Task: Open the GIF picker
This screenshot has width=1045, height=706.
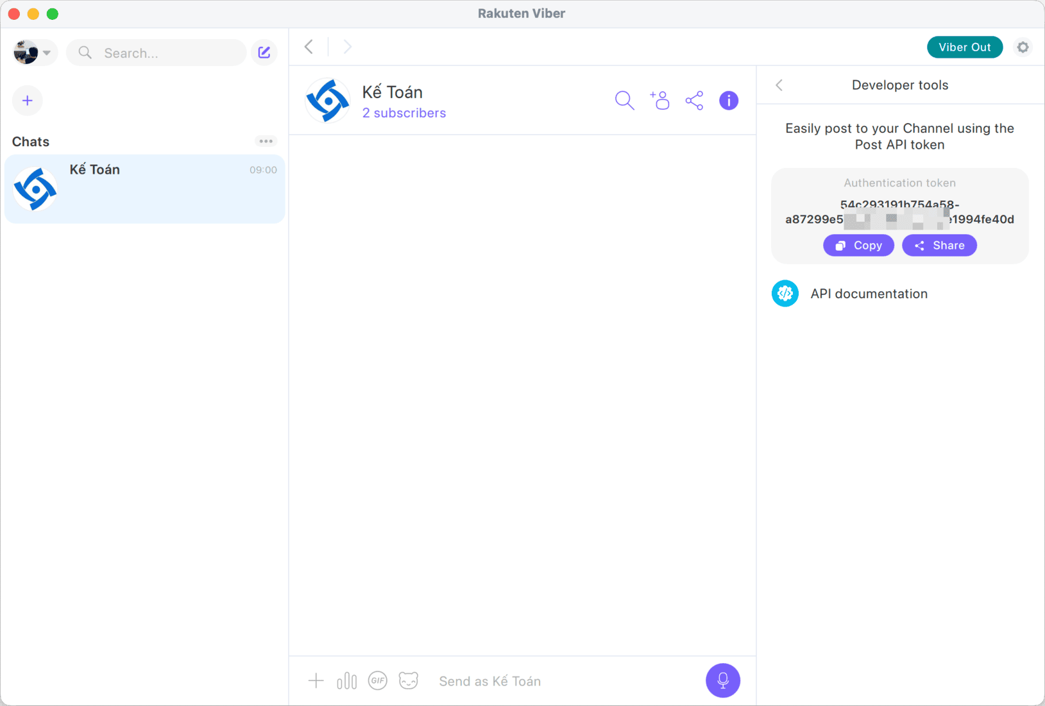Action: 378,681
